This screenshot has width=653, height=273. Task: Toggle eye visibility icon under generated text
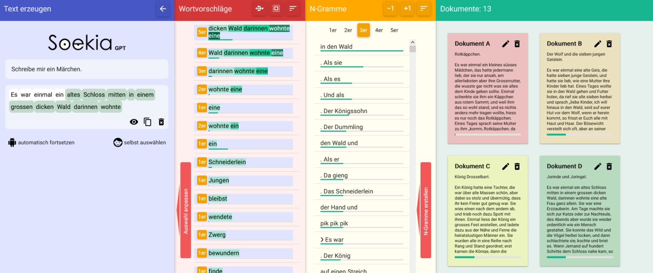(x=134, y=122)
